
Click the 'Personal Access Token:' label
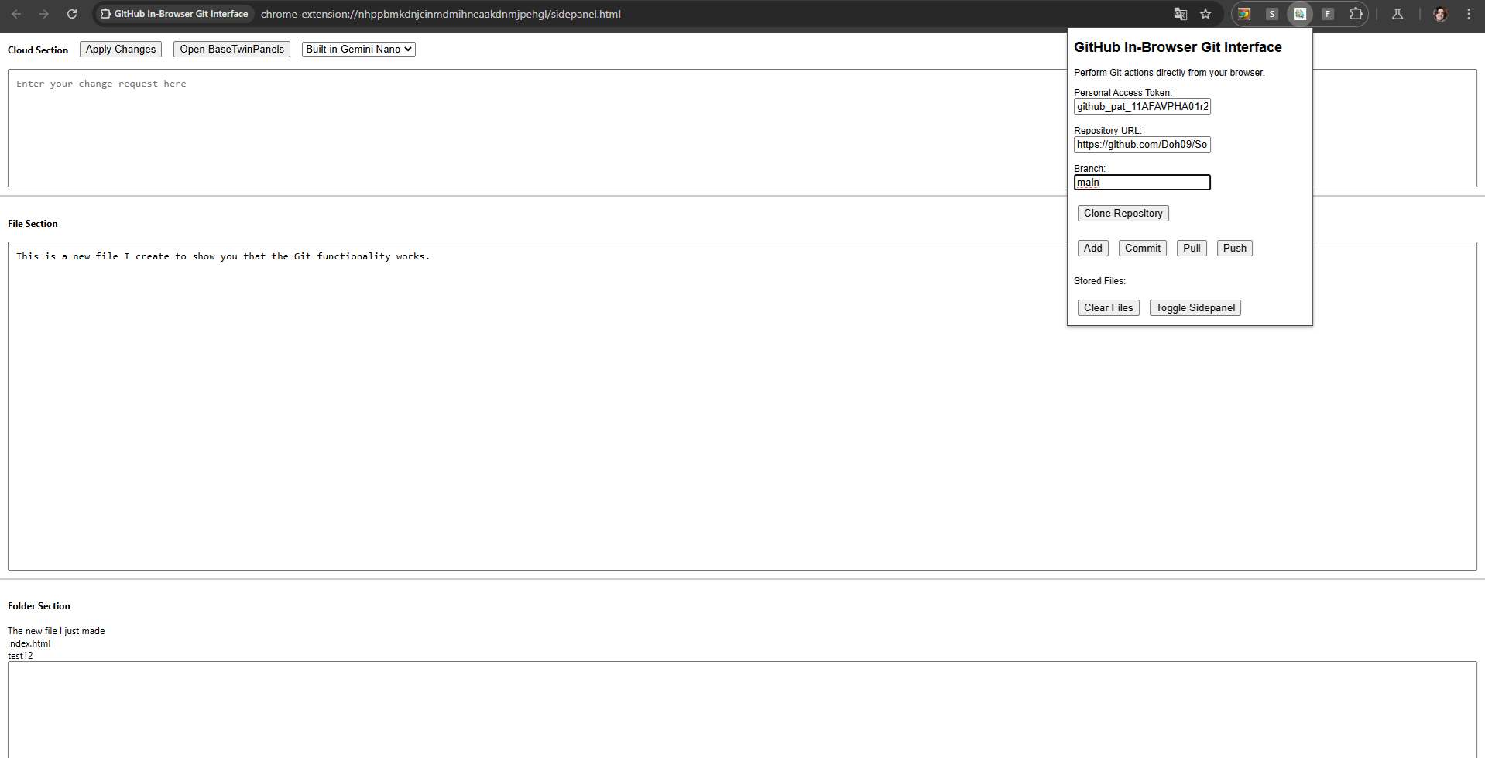(x=1123, y=93)
